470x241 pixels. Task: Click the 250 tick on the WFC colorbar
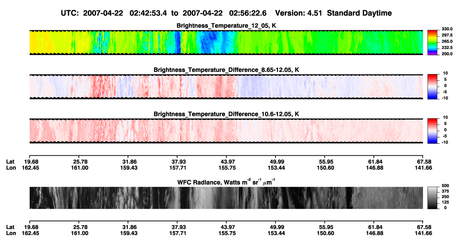point(445,197)
